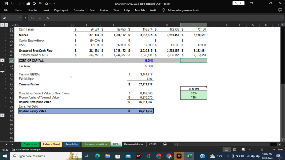The width and height of the screenshot is (285, 160).
Task: Open the comments icon at top right
Action: [x=280, y=10]
